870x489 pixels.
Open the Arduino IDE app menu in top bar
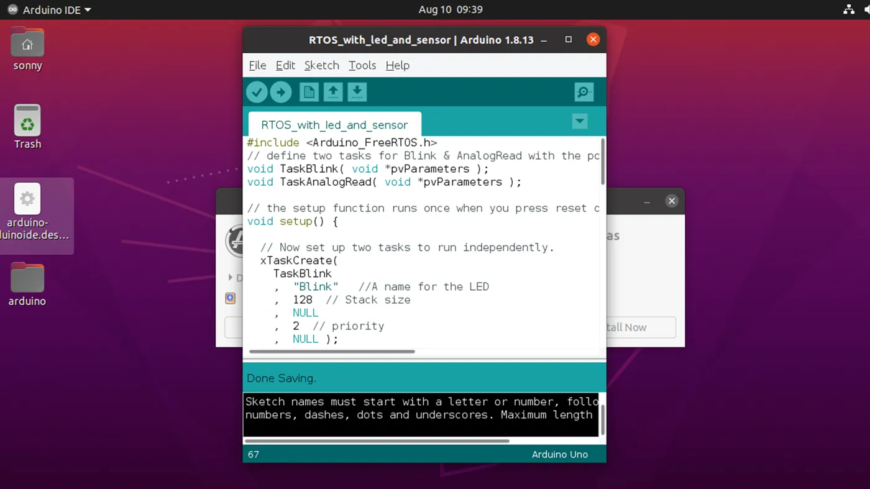(x=49, y=10)
